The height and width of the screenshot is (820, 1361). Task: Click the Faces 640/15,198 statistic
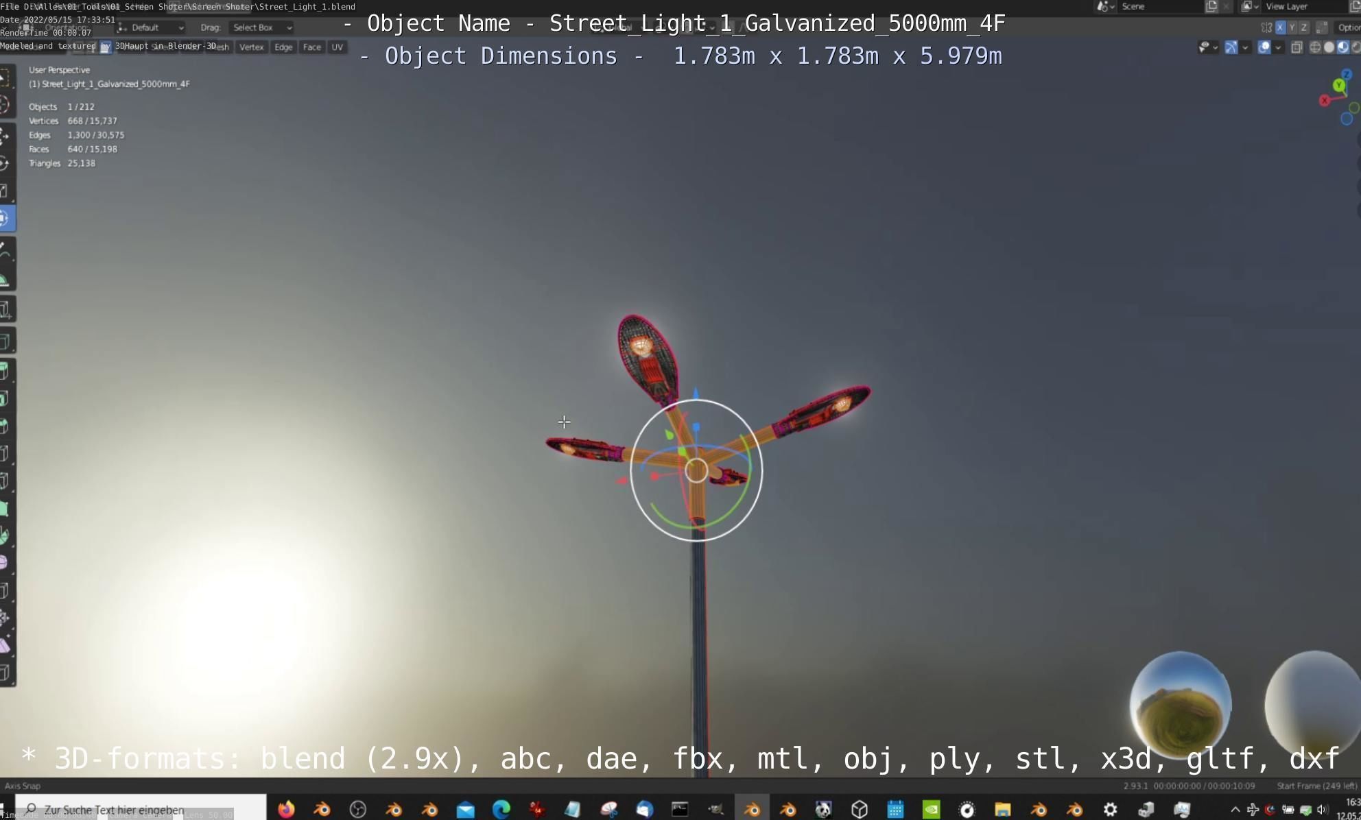point(73,149)
